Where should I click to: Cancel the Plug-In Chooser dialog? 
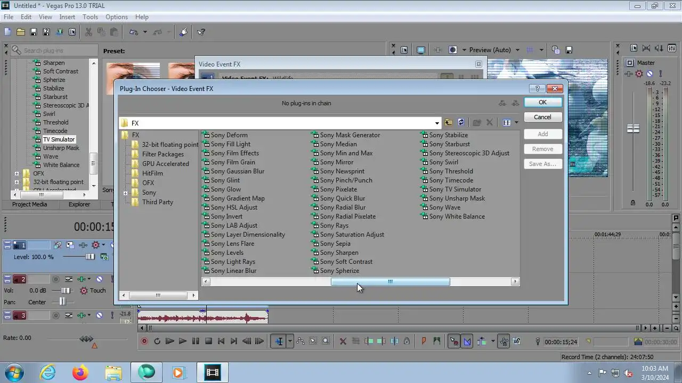(542, 117)
